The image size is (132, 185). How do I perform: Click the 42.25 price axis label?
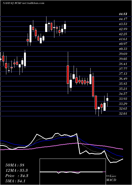pyautogui.click(x=123, y=34)
